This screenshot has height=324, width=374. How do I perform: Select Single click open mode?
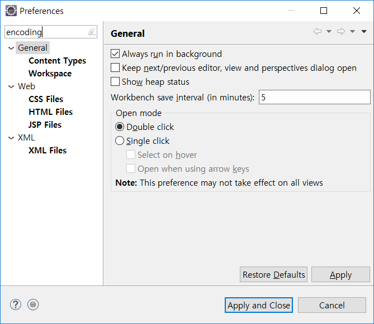tap(120, 141)
